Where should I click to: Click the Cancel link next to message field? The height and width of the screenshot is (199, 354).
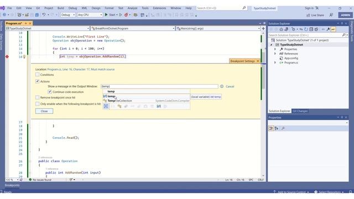pos(230,86)
